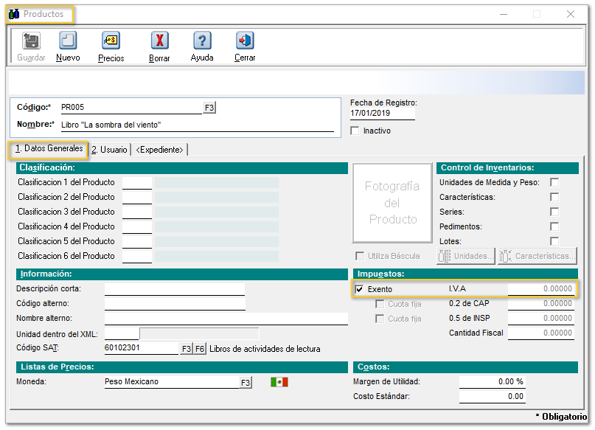Select the Margen de Utilidad field
Screen dimensions: 595x430
tap(492, 381)
